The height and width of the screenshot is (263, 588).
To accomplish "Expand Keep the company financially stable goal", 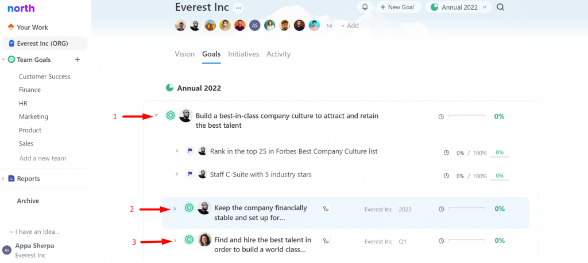I will point(175,209).
